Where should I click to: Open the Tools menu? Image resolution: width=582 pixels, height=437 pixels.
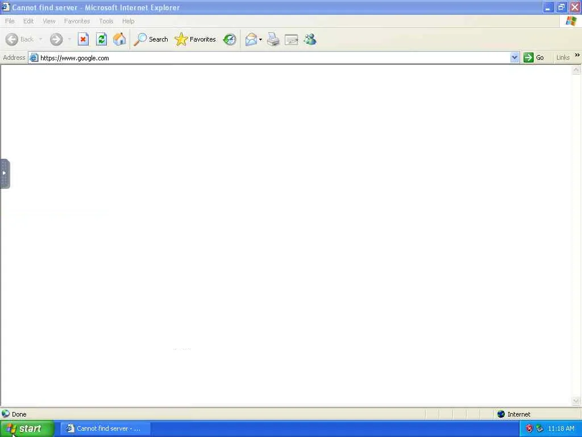(106, 21)
